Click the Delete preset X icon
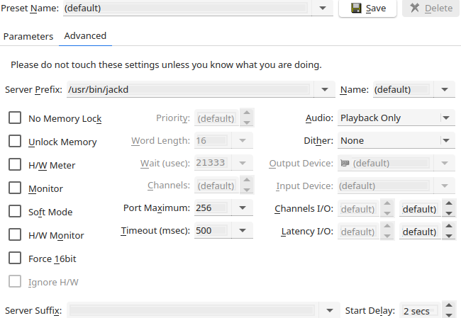Viewport: 461px width, 318px height. pyautogui.click(x=413, y=8)
